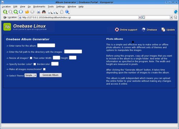Enable the Resize all images checkbox
Image resolution: width=179 pixels, height=129 pixels.
coord(31,58)
